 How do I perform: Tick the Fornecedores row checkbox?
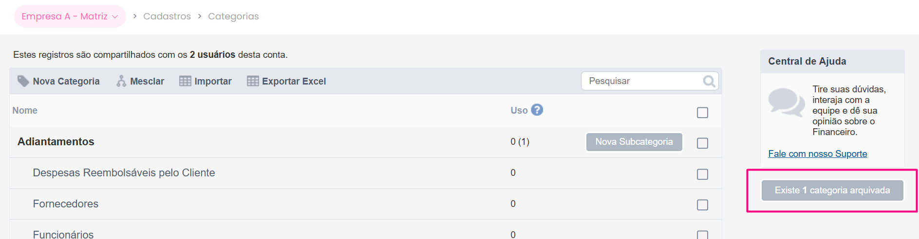click(702, 205)
